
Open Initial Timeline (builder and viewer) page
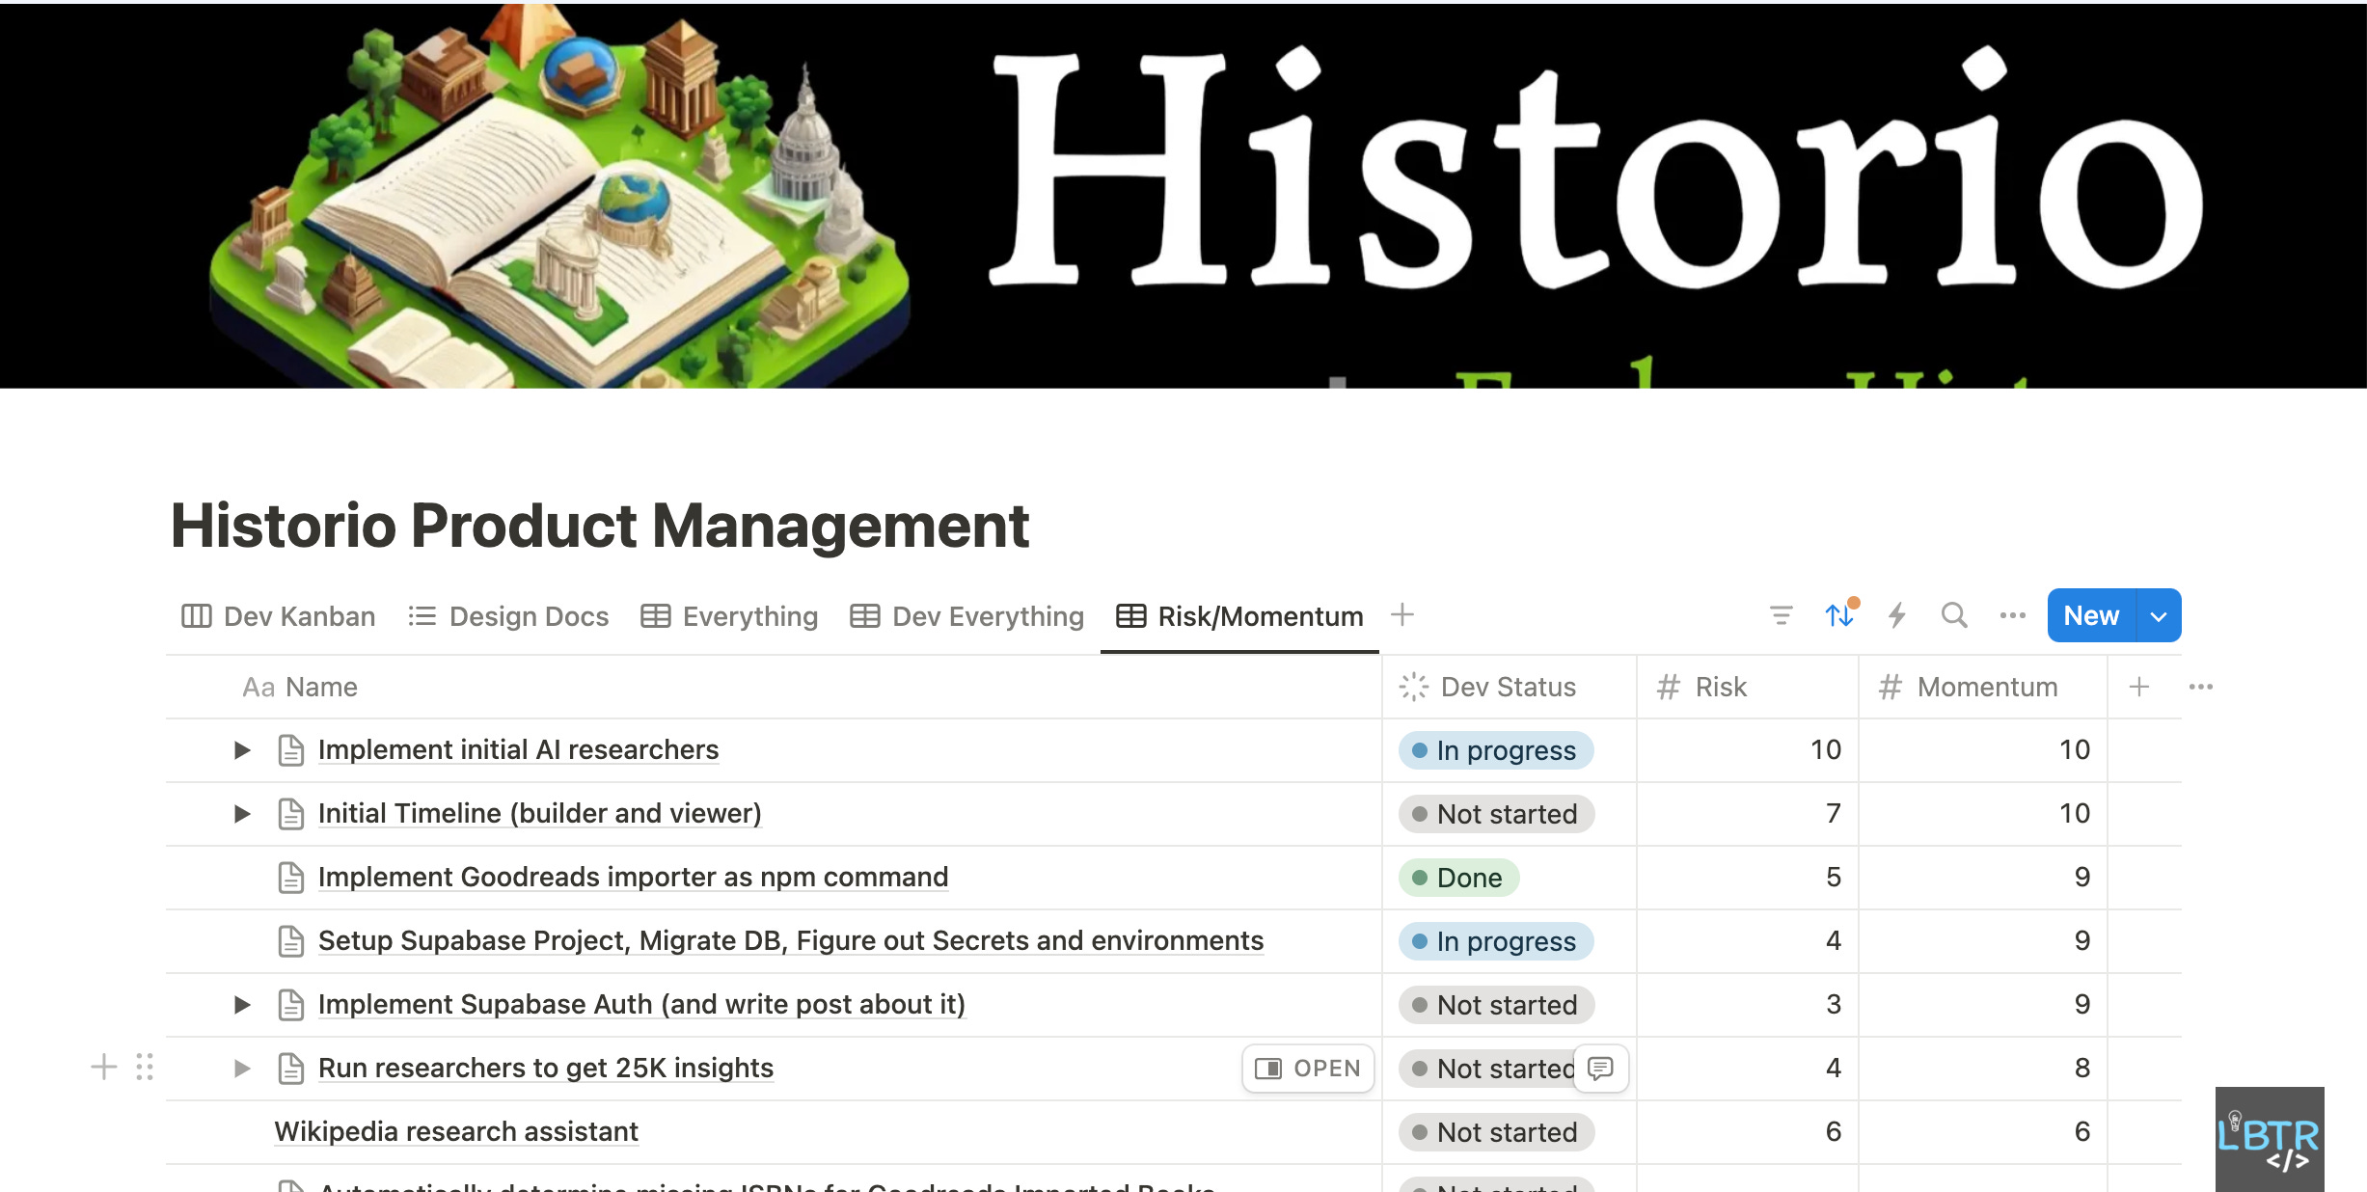coord(539,813)
